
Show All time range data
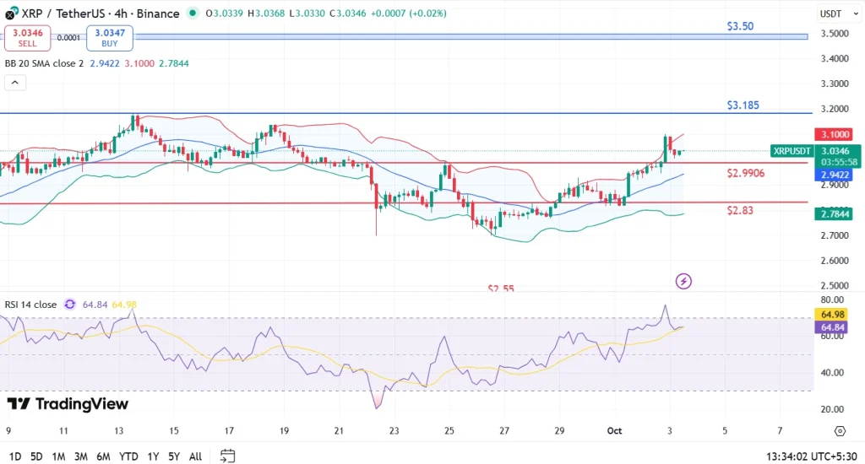[x=195, y=456]
